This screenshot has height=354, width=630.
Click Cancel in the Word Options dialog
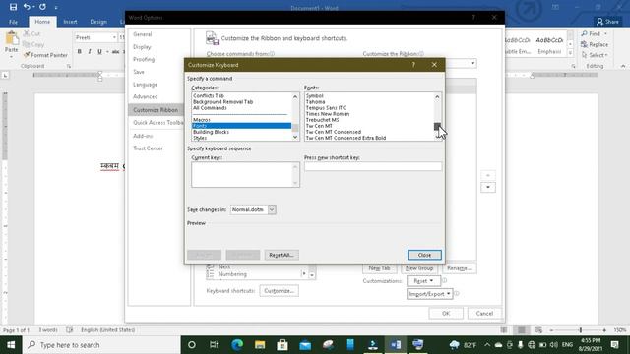(484, 313)
